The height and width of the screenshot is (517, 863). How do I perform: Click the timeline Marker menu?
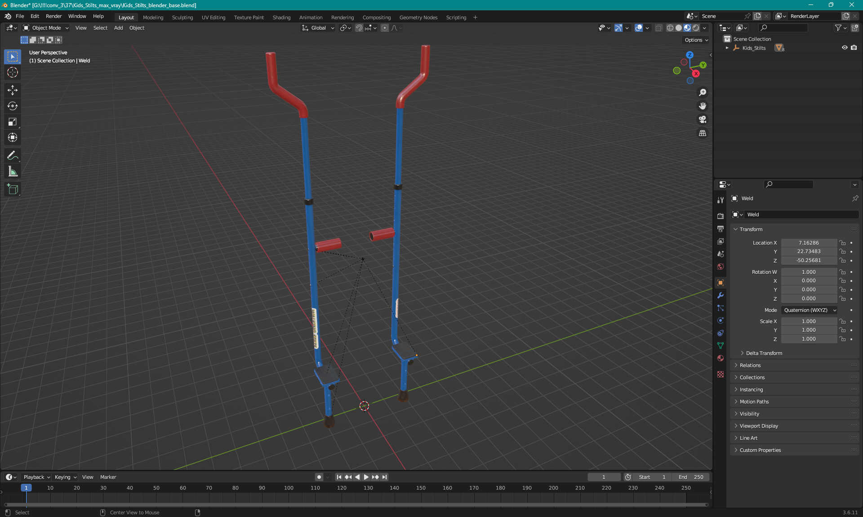pyautogui.click(x=108, y=477)
